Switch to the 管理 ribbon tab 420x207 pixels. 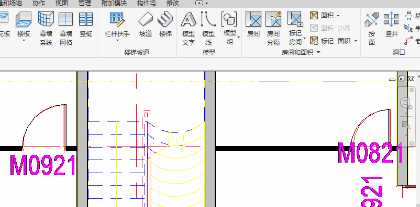tap(85, 3)
